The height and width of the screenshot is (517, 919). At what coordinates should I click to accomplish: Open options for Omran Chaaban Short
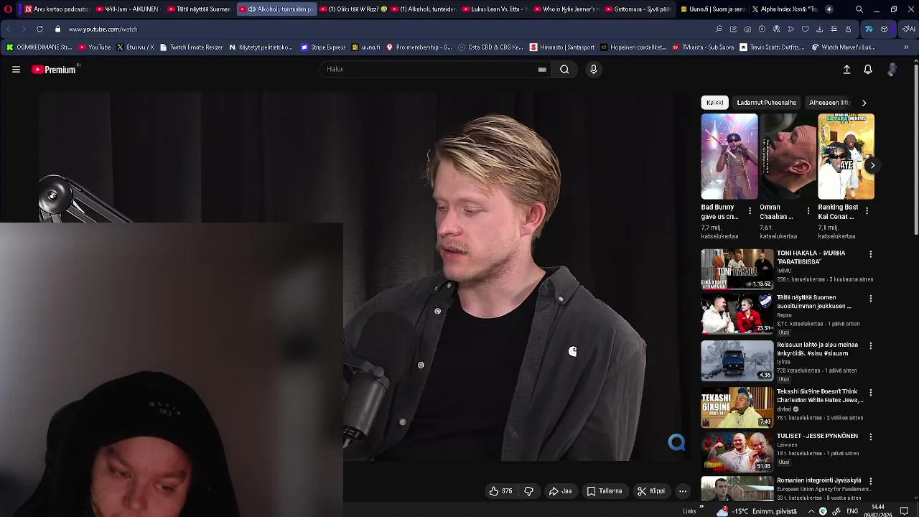[x=808, y=211]
